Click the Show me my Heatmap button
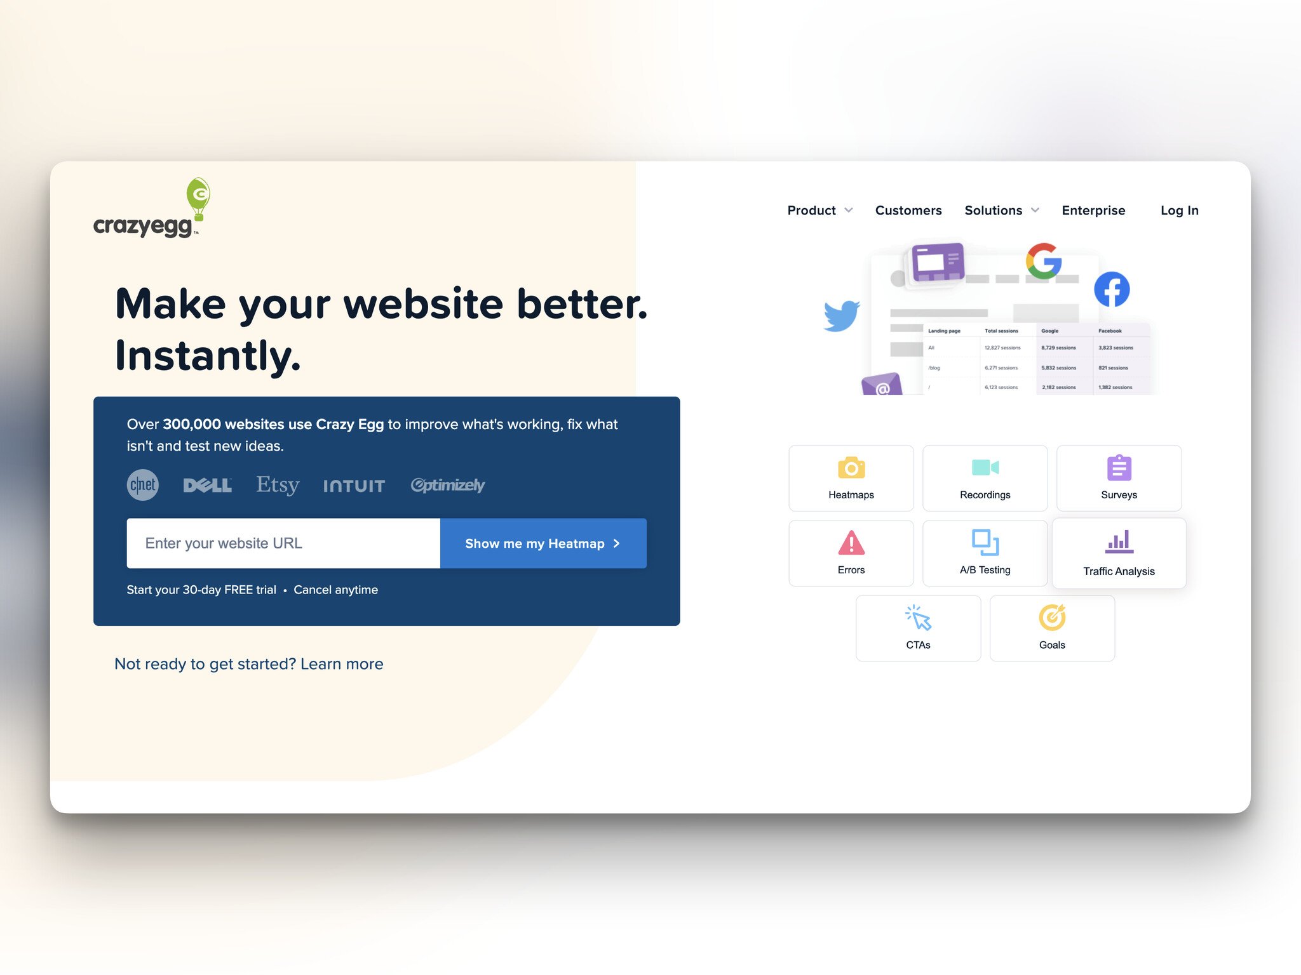This screenshot has height=975, width=1301. [542, 543]
